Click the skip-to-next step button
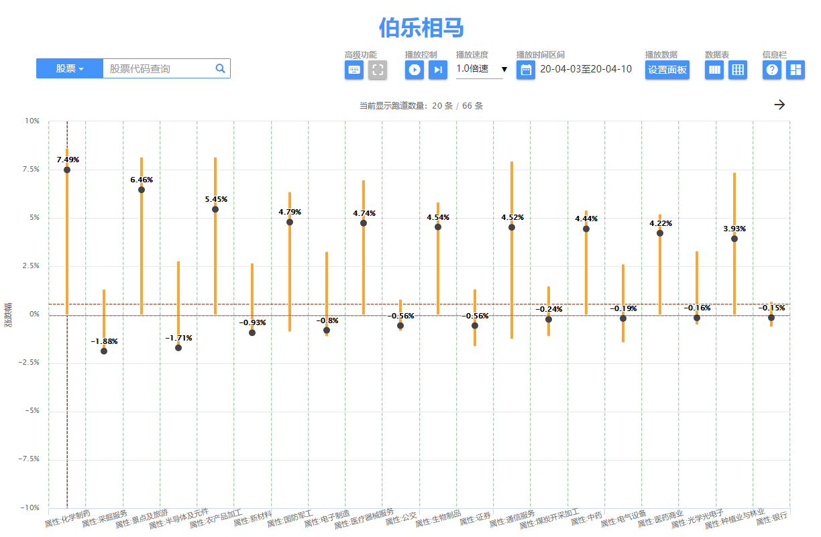 click(438, 70)
